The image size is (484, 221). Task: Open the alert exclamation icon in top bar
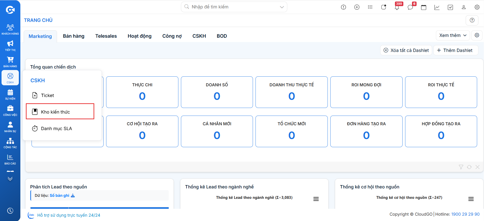pyautogui.click(x=344, y=7)
